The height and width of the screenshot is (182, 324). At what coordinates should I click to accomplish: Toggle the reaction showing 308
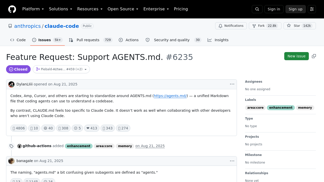click(x=63, y=128)
